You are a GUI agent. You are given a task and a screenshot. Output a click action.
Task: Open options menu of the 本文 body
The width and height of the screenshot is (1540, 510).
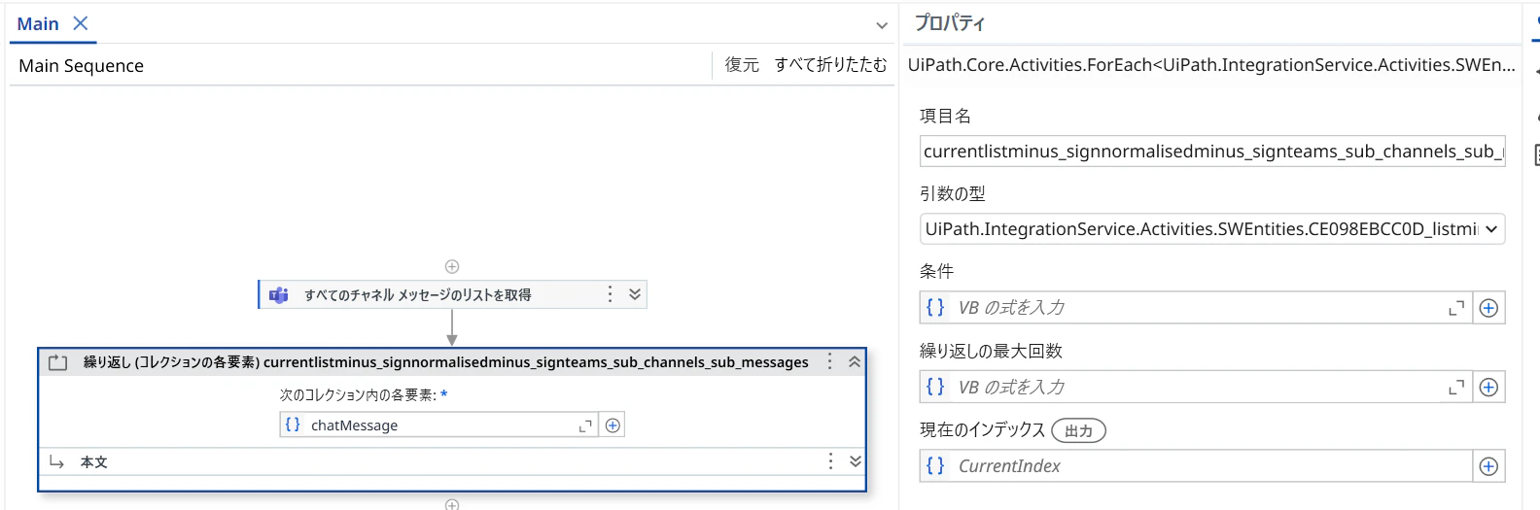[830, 461]
